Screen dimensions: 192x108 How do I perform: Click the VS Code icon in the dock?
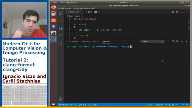click(53, 39)
